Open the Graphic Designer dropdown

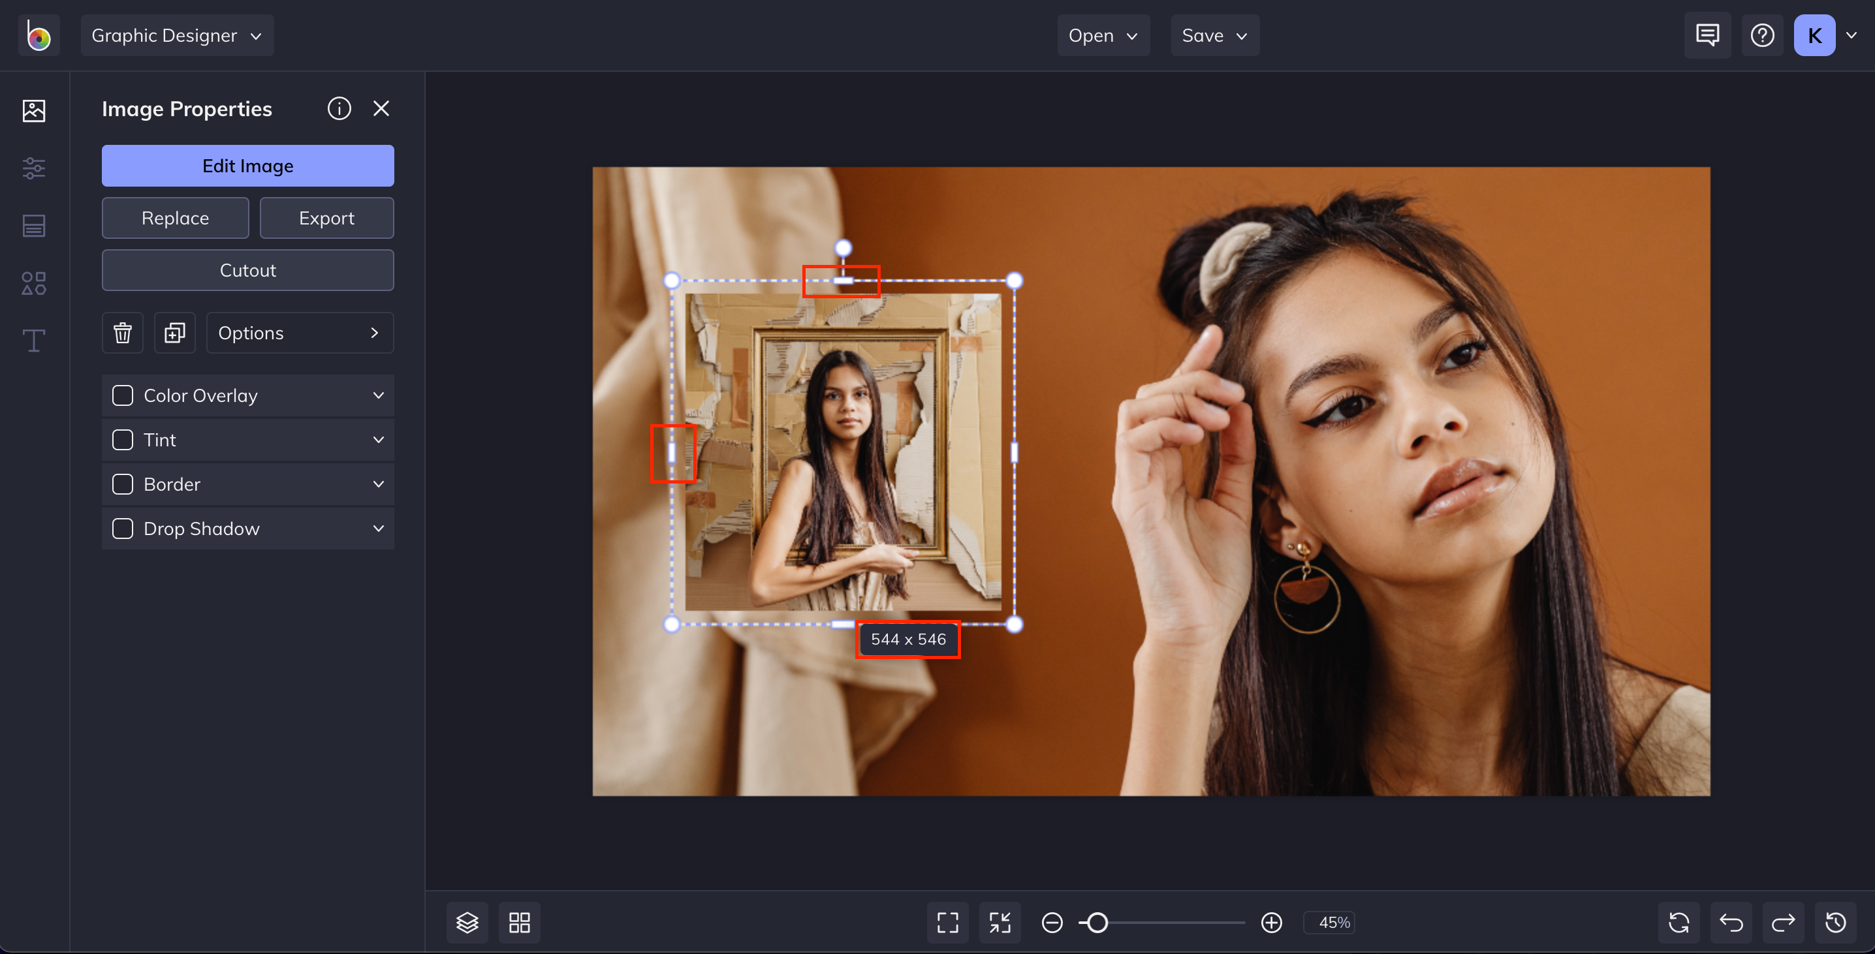tap(177, 36)
